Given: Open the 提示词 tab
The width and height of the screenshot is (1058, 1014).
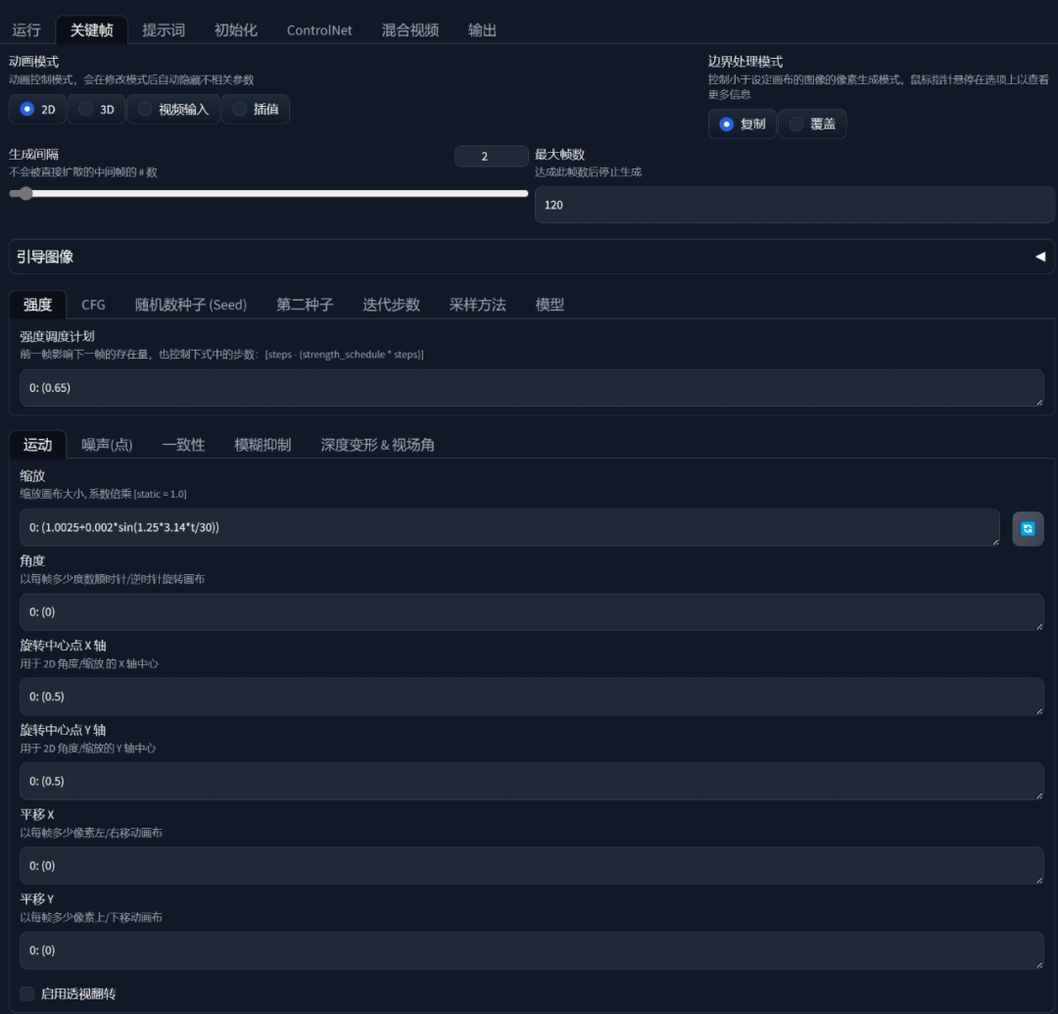Looking at the screenshot, I should coord(164,29).
